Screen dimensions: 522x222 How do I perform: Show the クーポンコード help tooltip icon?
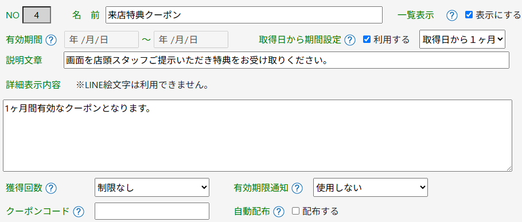coord(78,211)
